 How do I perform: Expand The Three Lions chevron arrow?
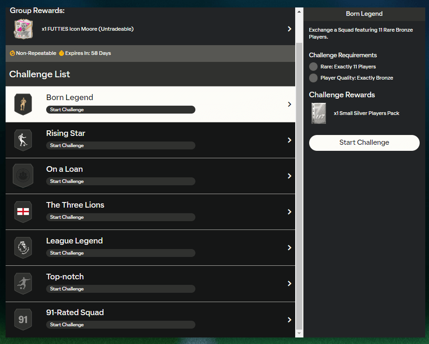tap(289, 212)
